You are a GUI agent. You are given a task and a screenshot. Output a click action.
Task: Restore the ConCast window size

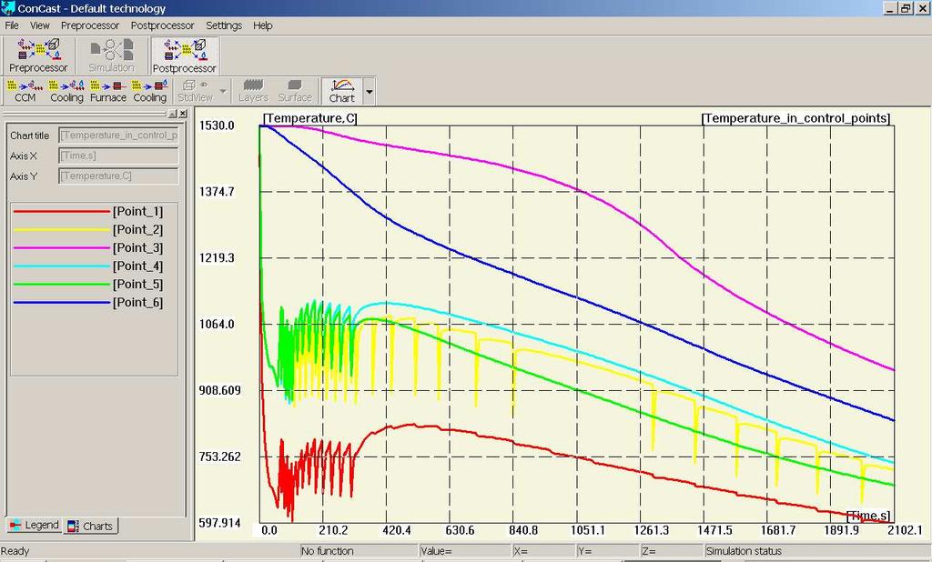click(x=906, y=8)
